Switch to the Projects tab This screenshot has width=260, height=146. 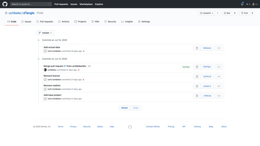[80, 21]
